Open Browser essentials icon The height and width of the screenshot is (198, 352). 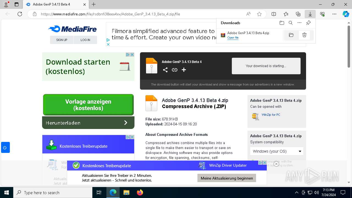(x=322, y=14)
